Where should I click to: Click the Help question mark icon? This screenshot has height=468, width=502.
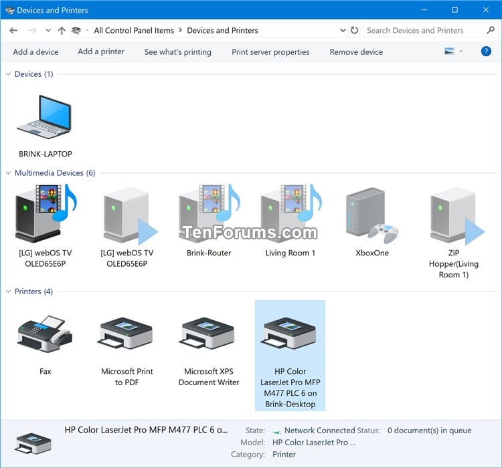tap(486, 51)
